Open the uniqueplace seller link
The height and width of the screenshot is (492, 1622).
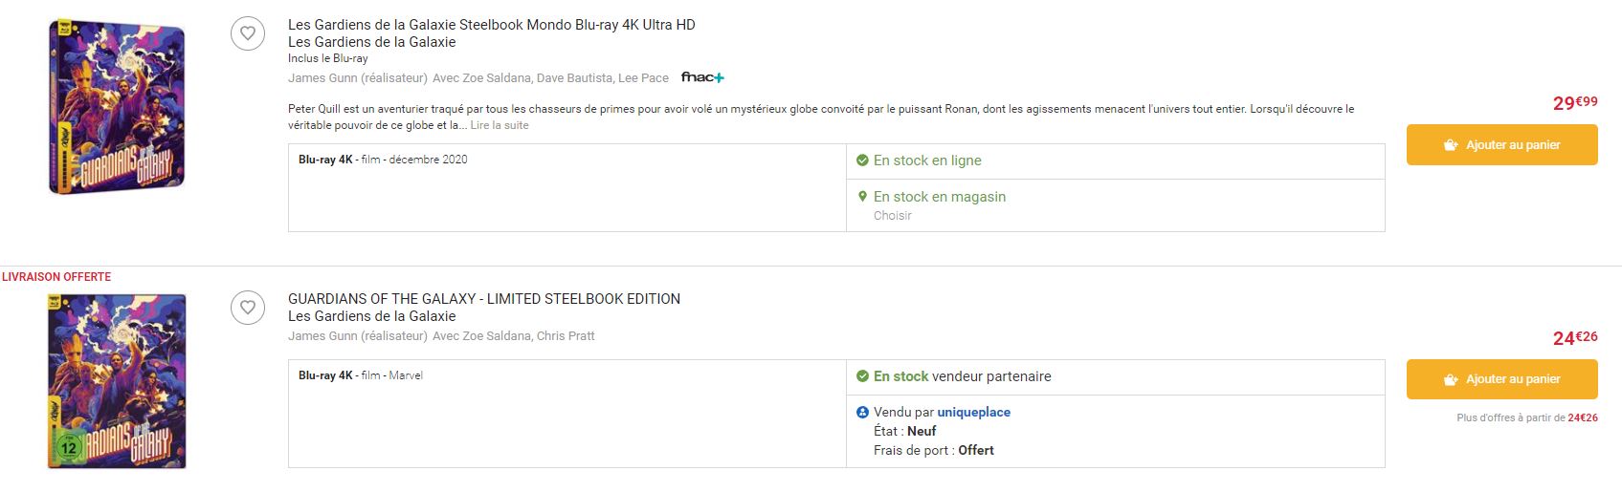pos(973,413)
